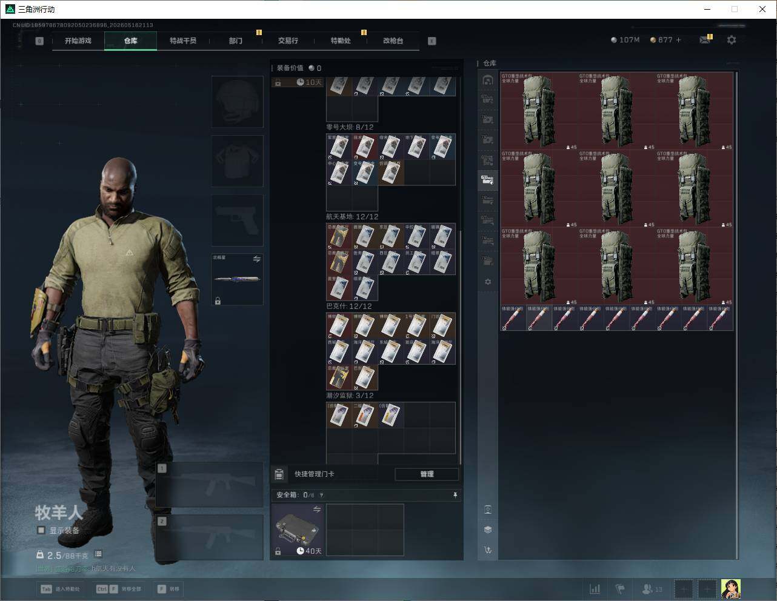Click the 牧羊人 operator name

click(59, 513)
